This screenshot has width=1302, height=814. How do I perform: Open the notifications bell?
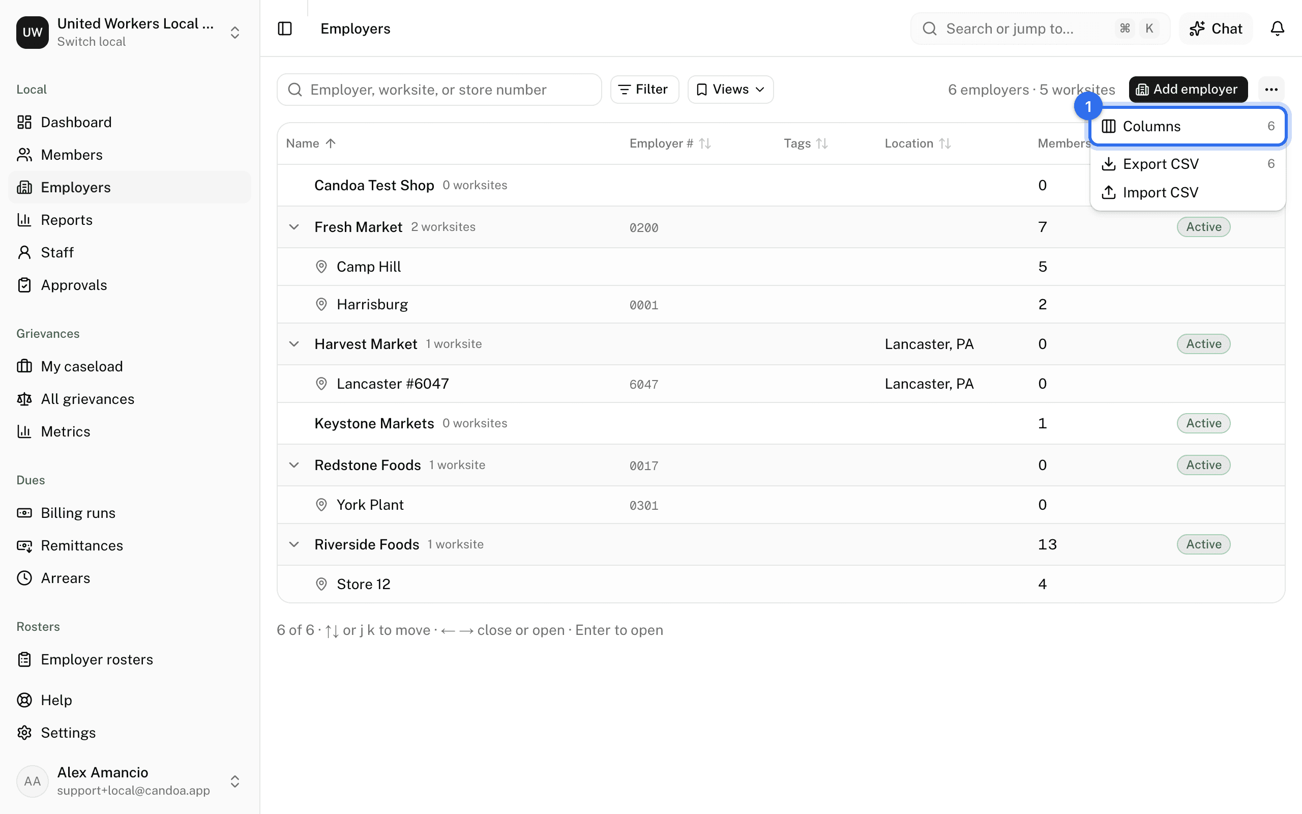pyautogui.click(x=1277, y=28)
